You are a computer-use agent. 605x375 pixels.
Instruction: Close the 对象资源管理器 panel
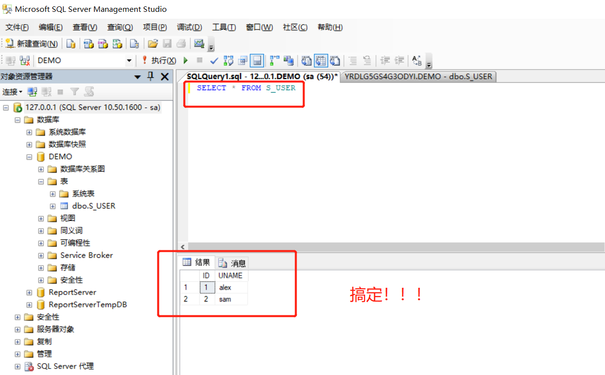tap(165, 76)
